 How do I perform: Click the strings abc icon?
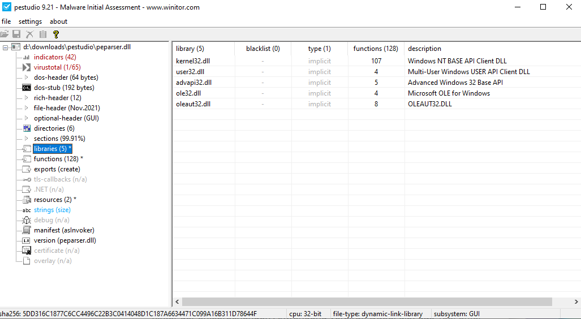coord(27,210)
